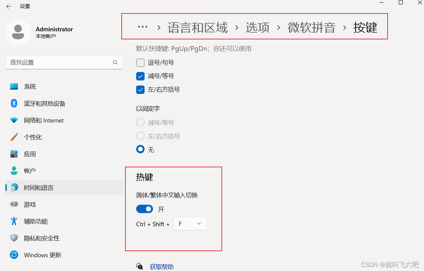
Task: Go back to 语言和区域 breadcrumb
Action: click(198, 28)
